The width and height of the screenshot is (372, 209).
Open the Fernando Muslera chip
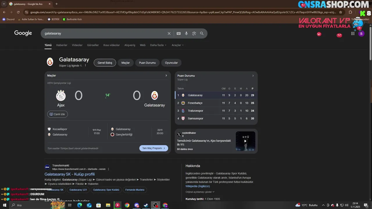[135, 190]
